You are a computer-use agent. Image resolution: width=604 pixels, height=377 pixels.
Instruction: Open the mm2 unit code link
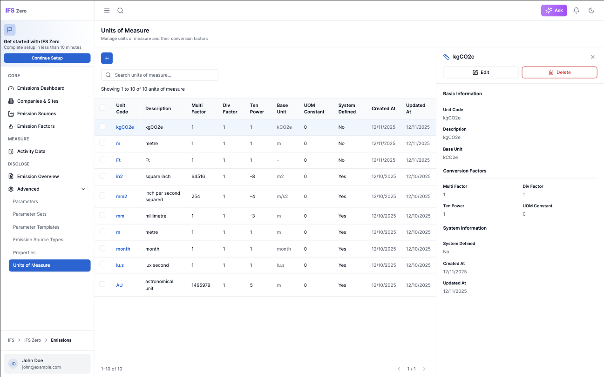click(122, 197)
